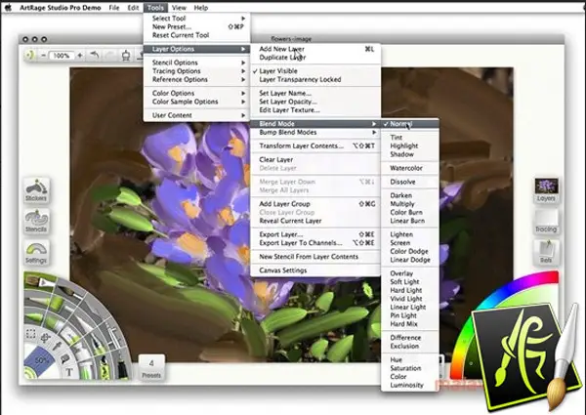Viewport: 586px width, 415px height.
Task: Select the color sampler eyedropper tool
Action: 57,346
